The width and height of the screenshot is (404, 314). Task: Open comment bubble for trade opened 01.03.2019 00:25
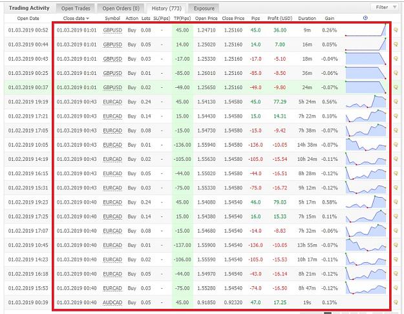[x=396, y=73]
